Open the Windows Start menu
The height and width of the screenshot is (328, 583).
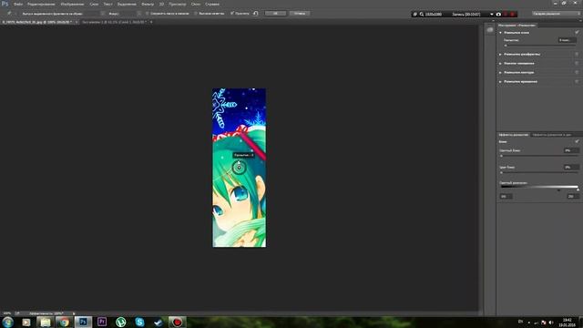tap(7, 322)
